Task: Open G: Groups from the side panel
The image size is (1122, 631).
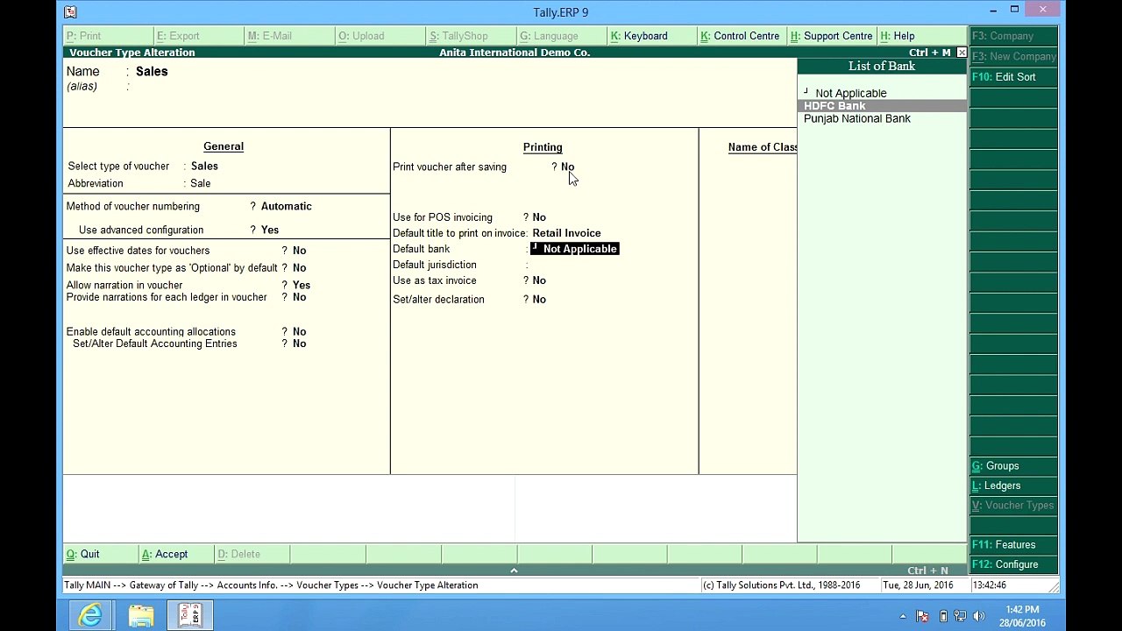Action: coord(1013,466)
